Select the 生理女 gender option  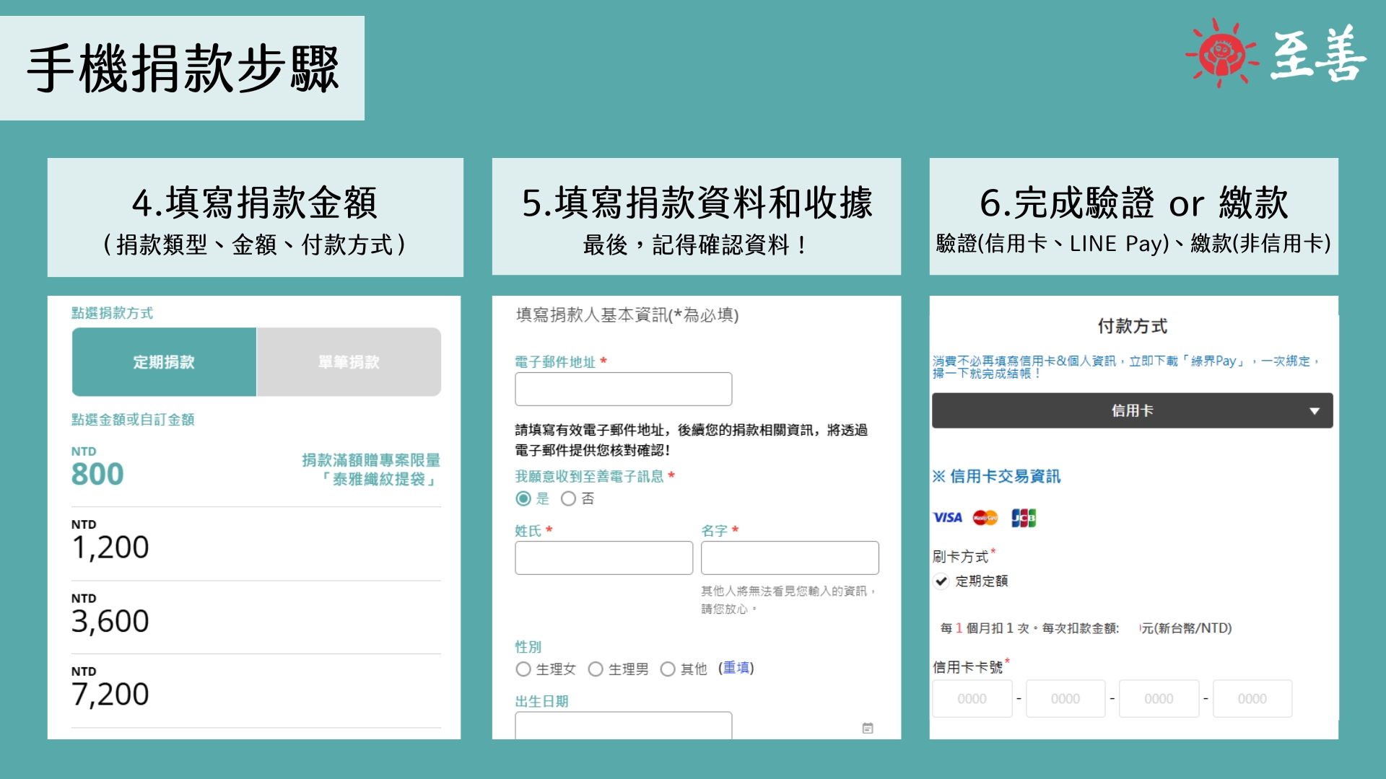(523, 669)
